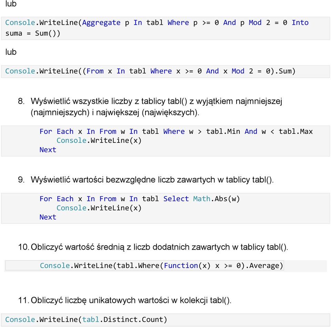The image size is (331, 327).
Task: Click 'For Each' in task 8 code
Action: [56, 132]
